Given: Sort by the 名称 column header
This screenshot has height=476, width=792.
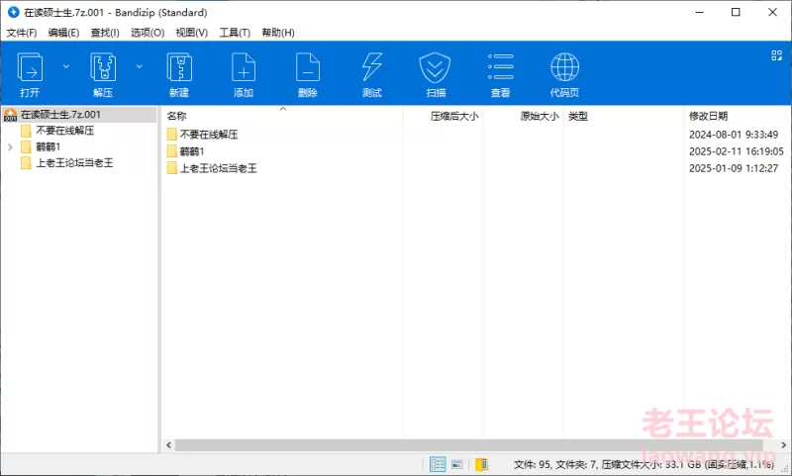Looking at the screenshot, I should 178,116.
